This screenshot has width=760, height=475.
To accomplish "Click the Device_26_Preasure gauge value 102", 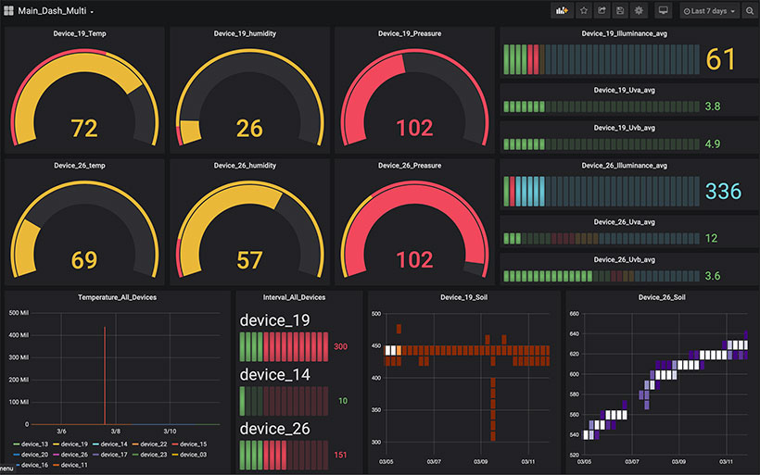I will [414, 259].
